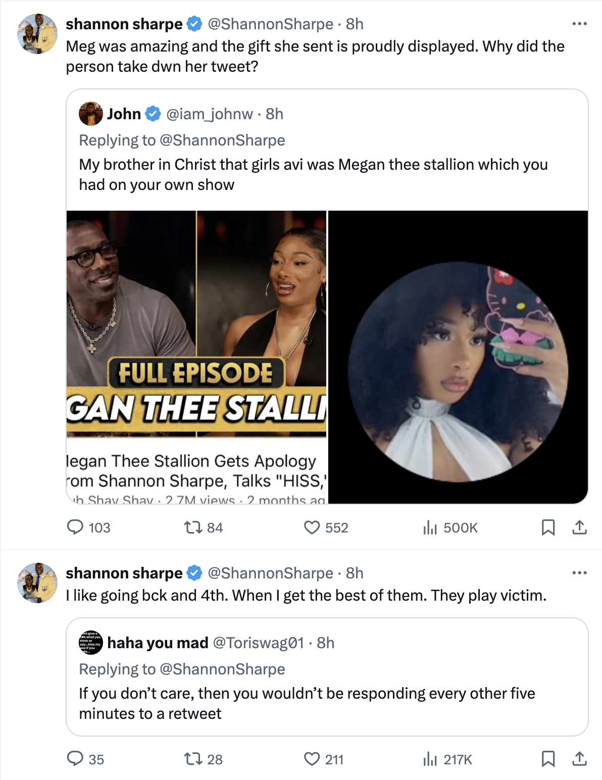Open the Hello Kitty phone selfie image
The image size is (602, 780).
pyautogui.click(x=458, y=357)
